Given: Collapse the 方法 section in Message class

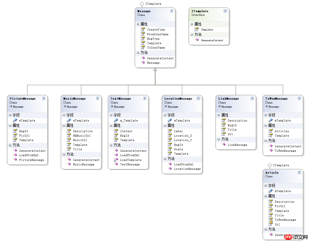Looking at the screenshot, I should (138, 53).
